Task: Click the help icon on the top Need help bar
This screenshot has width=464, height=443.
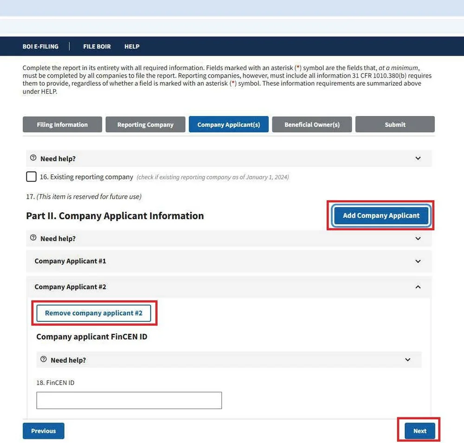Action: [32, 158]
